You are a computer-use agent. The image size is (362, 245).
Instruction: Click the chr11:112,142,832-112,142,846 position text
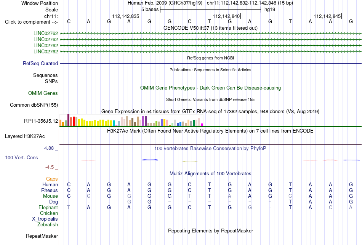coord(250,3)
